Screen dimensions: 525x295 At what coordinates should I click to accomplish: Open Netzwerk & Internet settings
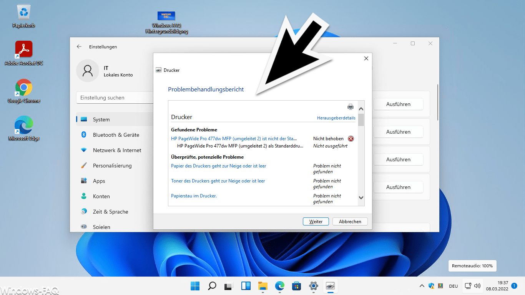click(115, 150)
